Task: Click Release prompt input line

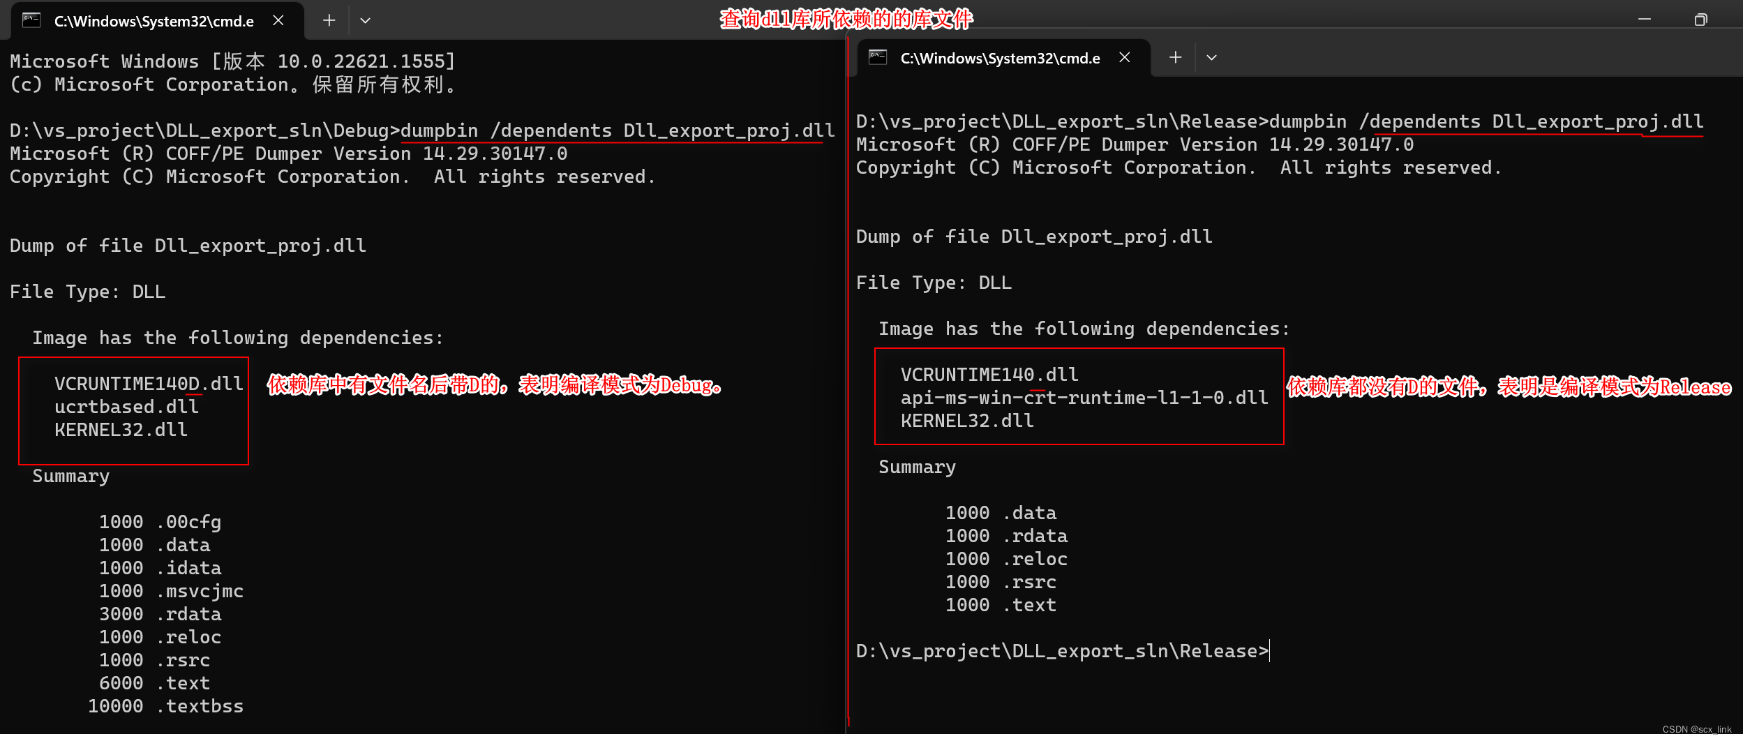Action: tap(1063, 651)
